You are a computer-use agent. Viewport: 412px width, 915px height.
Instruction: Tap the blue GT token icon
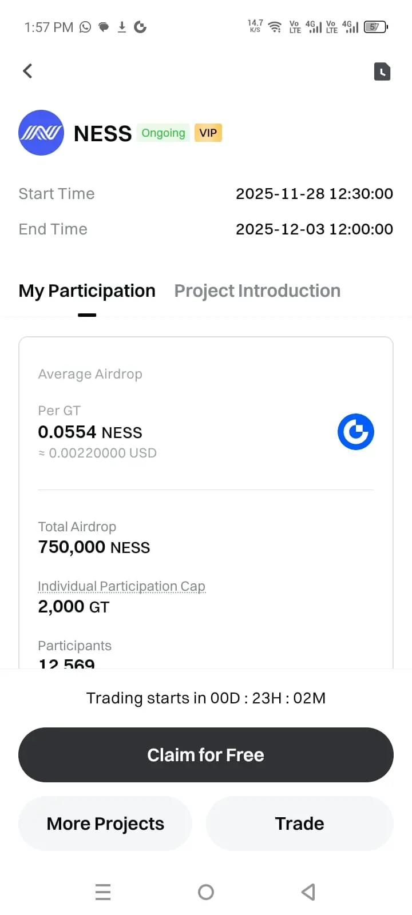click(x=355, y=432)
